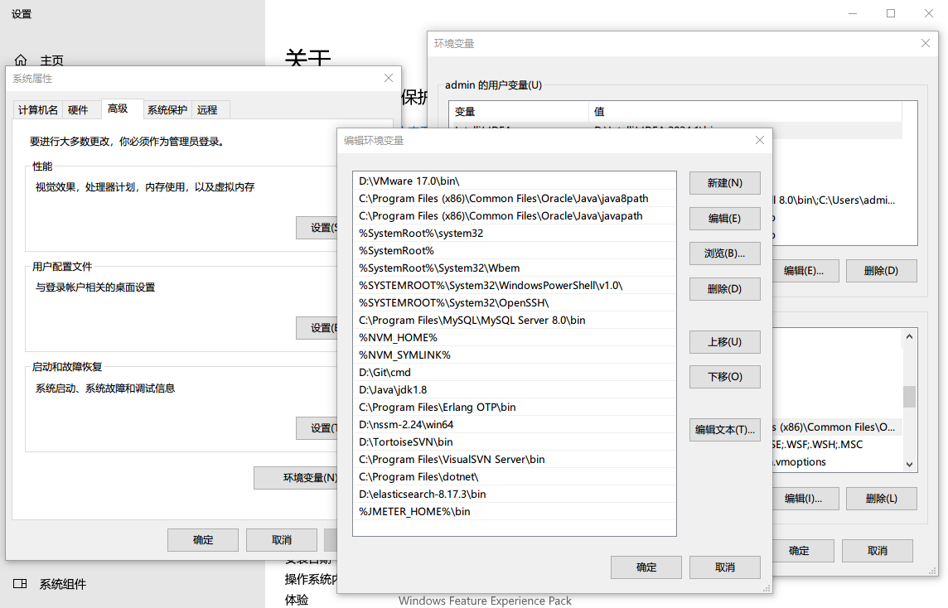Click 删除(D) in edit path dialog
The height and width of the screenshot is (608, 948).
pos(725,289)
